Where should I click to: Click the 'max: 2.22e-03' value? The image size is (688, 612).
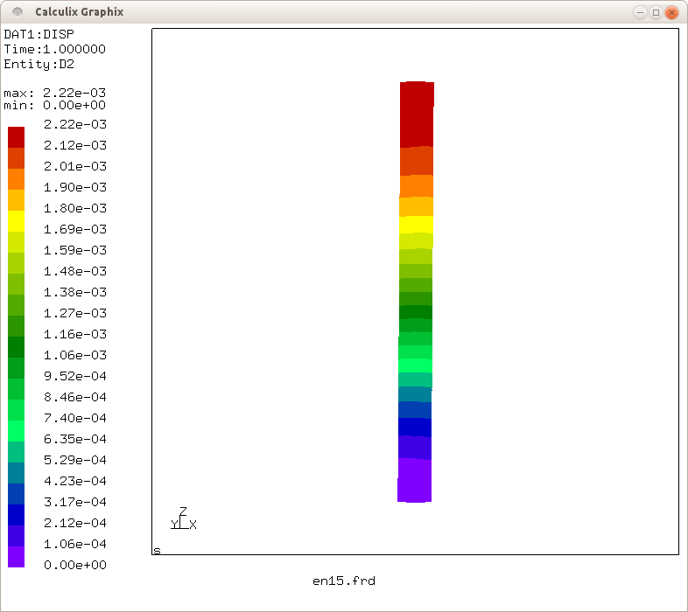55,93
